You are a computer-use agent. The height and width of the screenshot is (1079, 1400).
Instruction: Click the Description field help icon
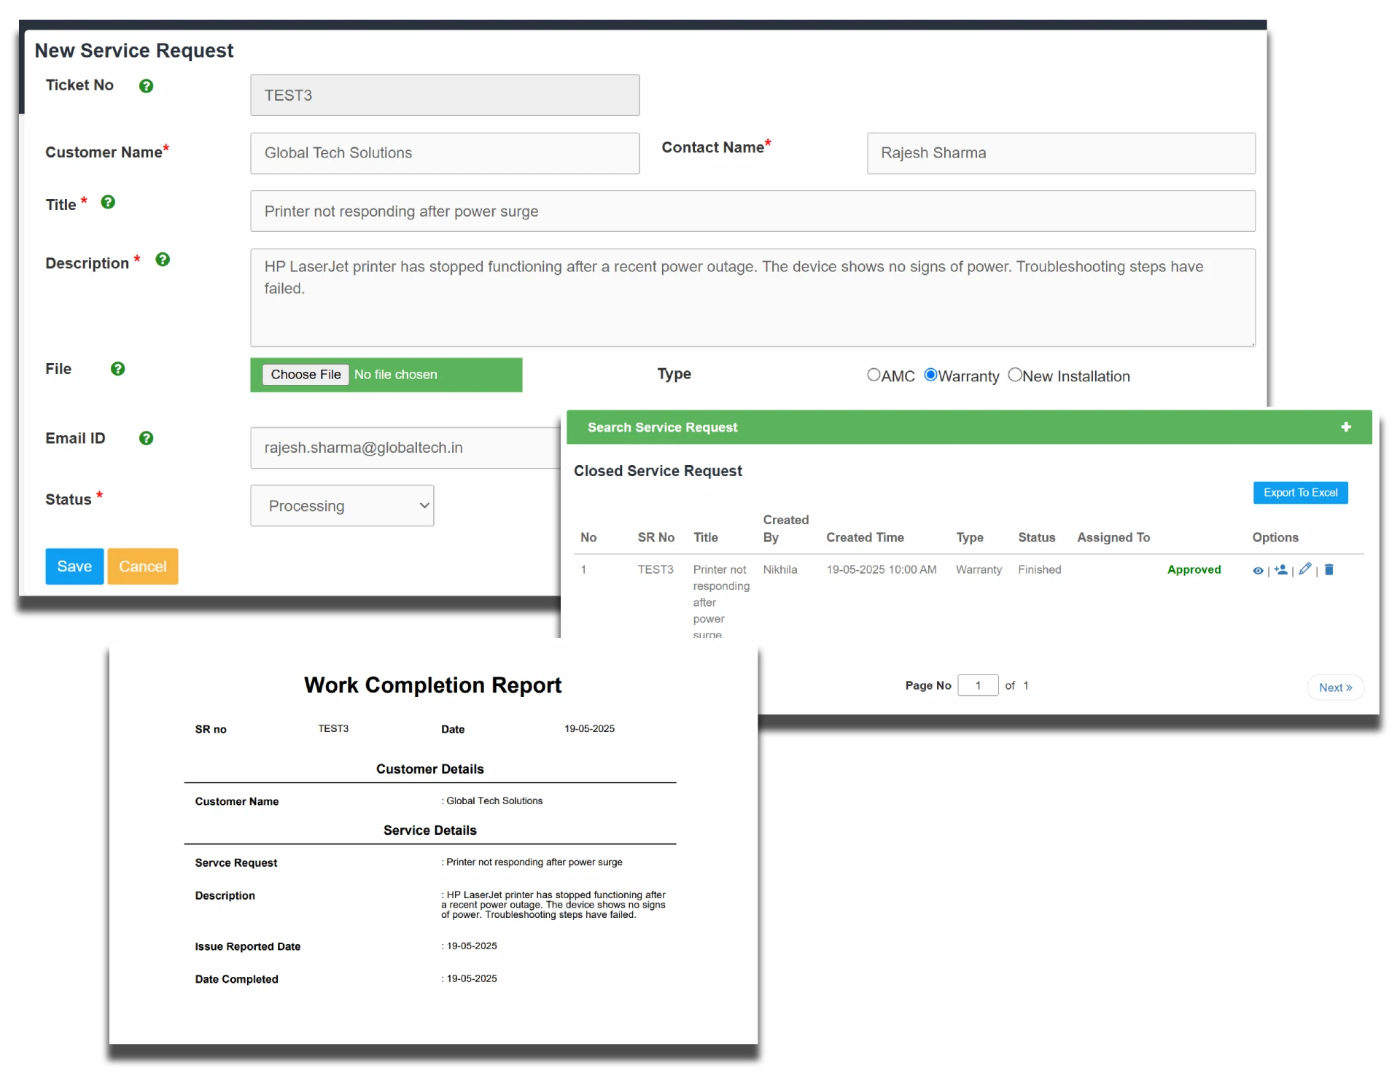tap(163, 260)
